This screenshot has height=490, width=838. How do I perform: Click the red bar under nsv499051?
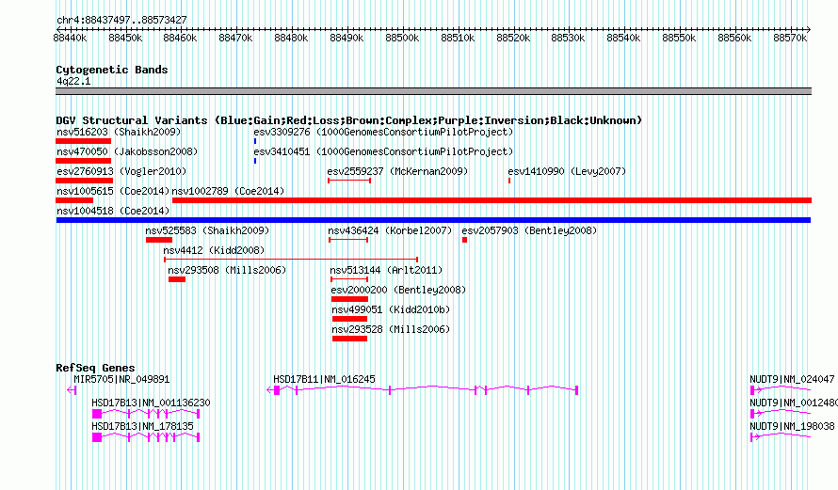point(349,319)
